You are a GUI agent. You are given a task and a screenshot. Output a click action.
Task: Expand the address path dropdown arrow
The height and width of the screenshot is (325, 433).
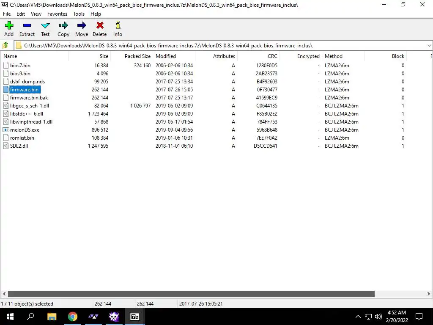(429, 45)
